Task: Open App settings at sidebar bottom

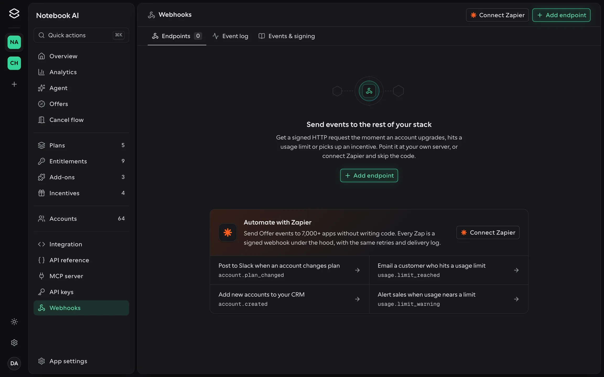Action: click(x=81, y=361)
